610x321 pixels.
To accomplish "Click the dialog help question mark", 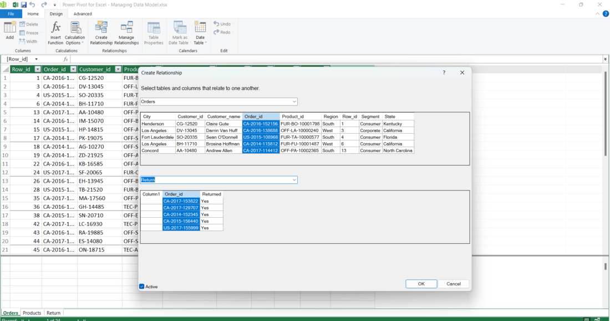I will coord(444,73).
